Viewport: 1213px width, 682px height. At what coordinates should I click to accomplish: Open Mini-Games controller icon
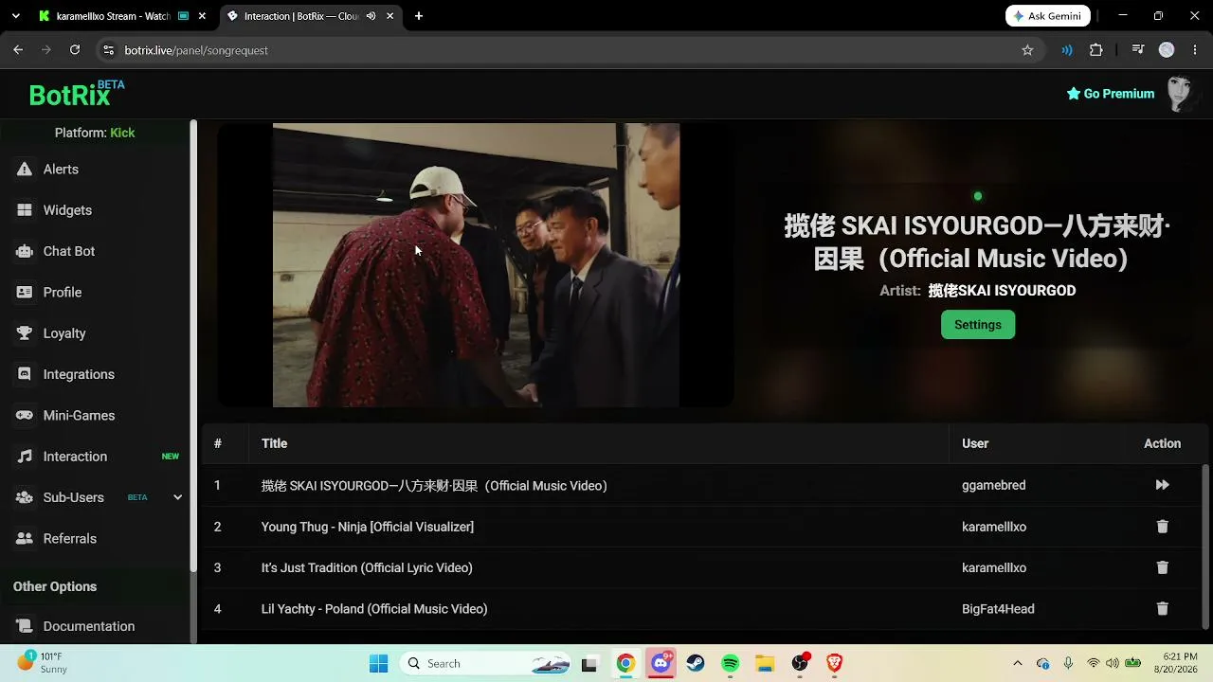[25, 416]
